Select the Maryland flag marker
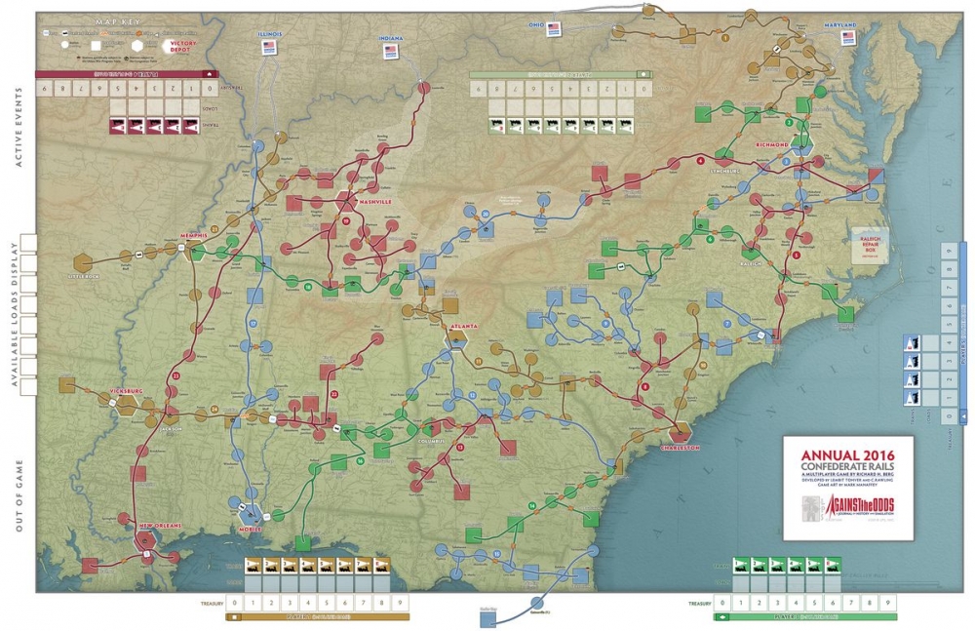 pos(847,38)
